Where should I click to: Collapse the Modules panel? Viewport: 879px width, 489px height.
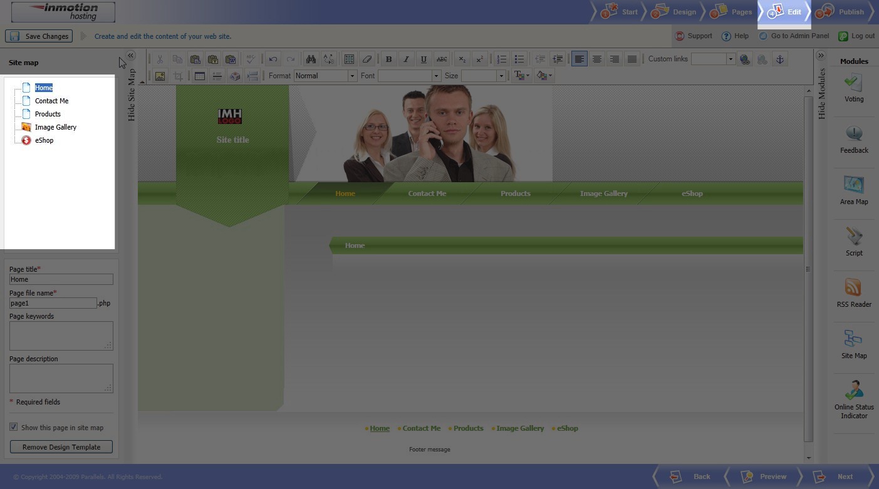click(820, 56)
